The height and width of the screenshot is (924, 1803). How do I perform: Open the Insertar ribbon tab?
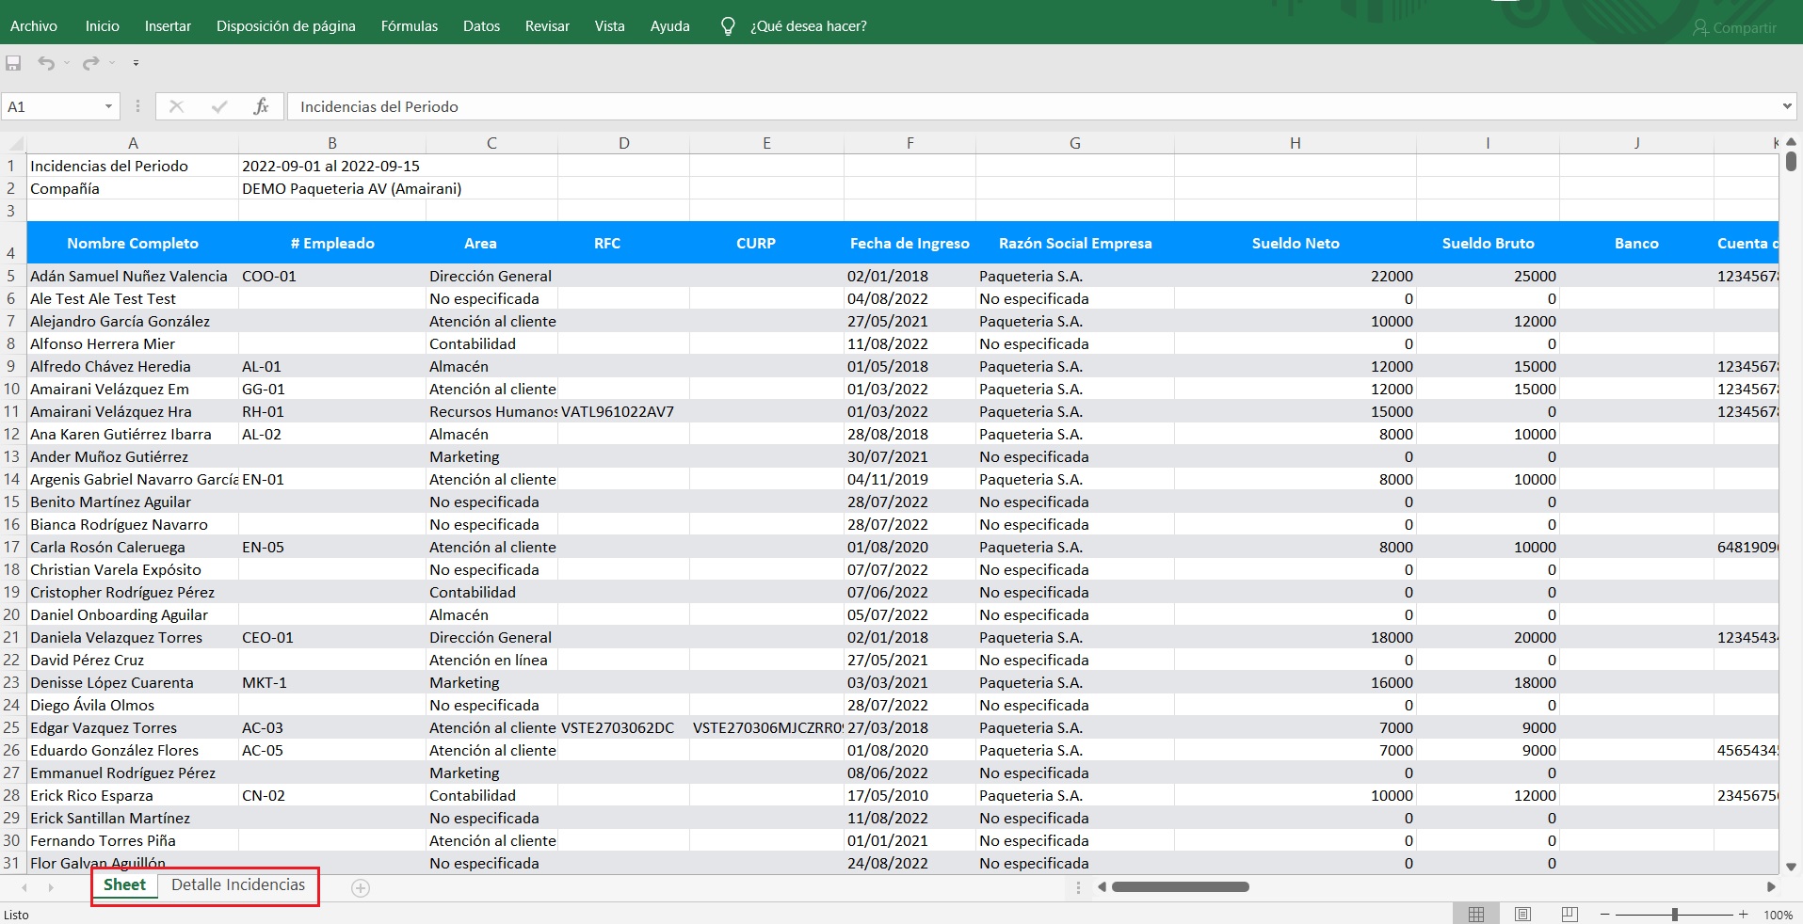click(x=168, y=26)
